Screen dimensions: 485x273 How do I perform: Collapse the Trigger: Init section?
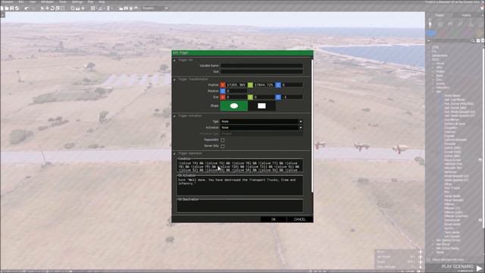point(174,60)
